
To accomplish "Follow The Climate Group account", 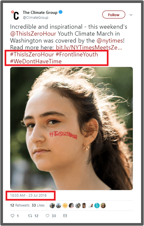I will [114, 14].
